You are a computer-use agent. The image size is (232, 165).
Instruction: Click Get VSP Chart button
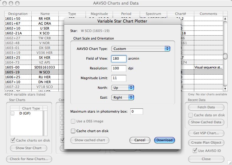click(206, 133)
